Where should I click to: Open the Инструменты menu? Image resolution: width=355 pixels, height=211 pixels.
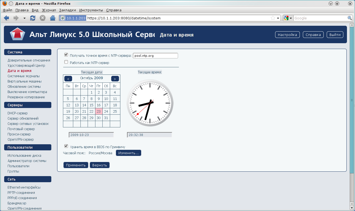(91, 10)
